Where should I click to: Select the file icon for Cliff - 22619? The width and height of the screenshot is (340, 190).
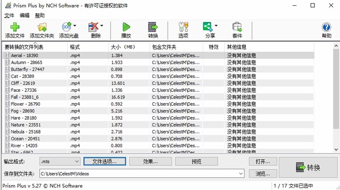7,83
